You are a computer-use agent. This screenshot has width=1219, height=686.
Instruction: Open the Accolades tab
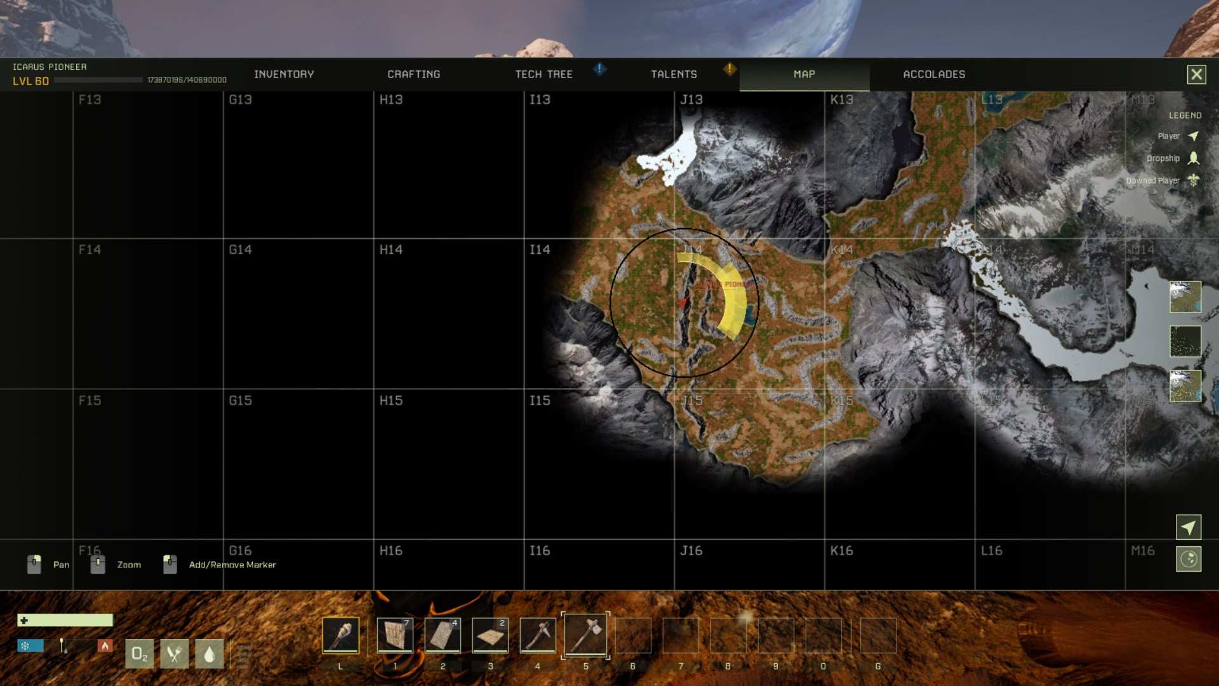[933, 74]
